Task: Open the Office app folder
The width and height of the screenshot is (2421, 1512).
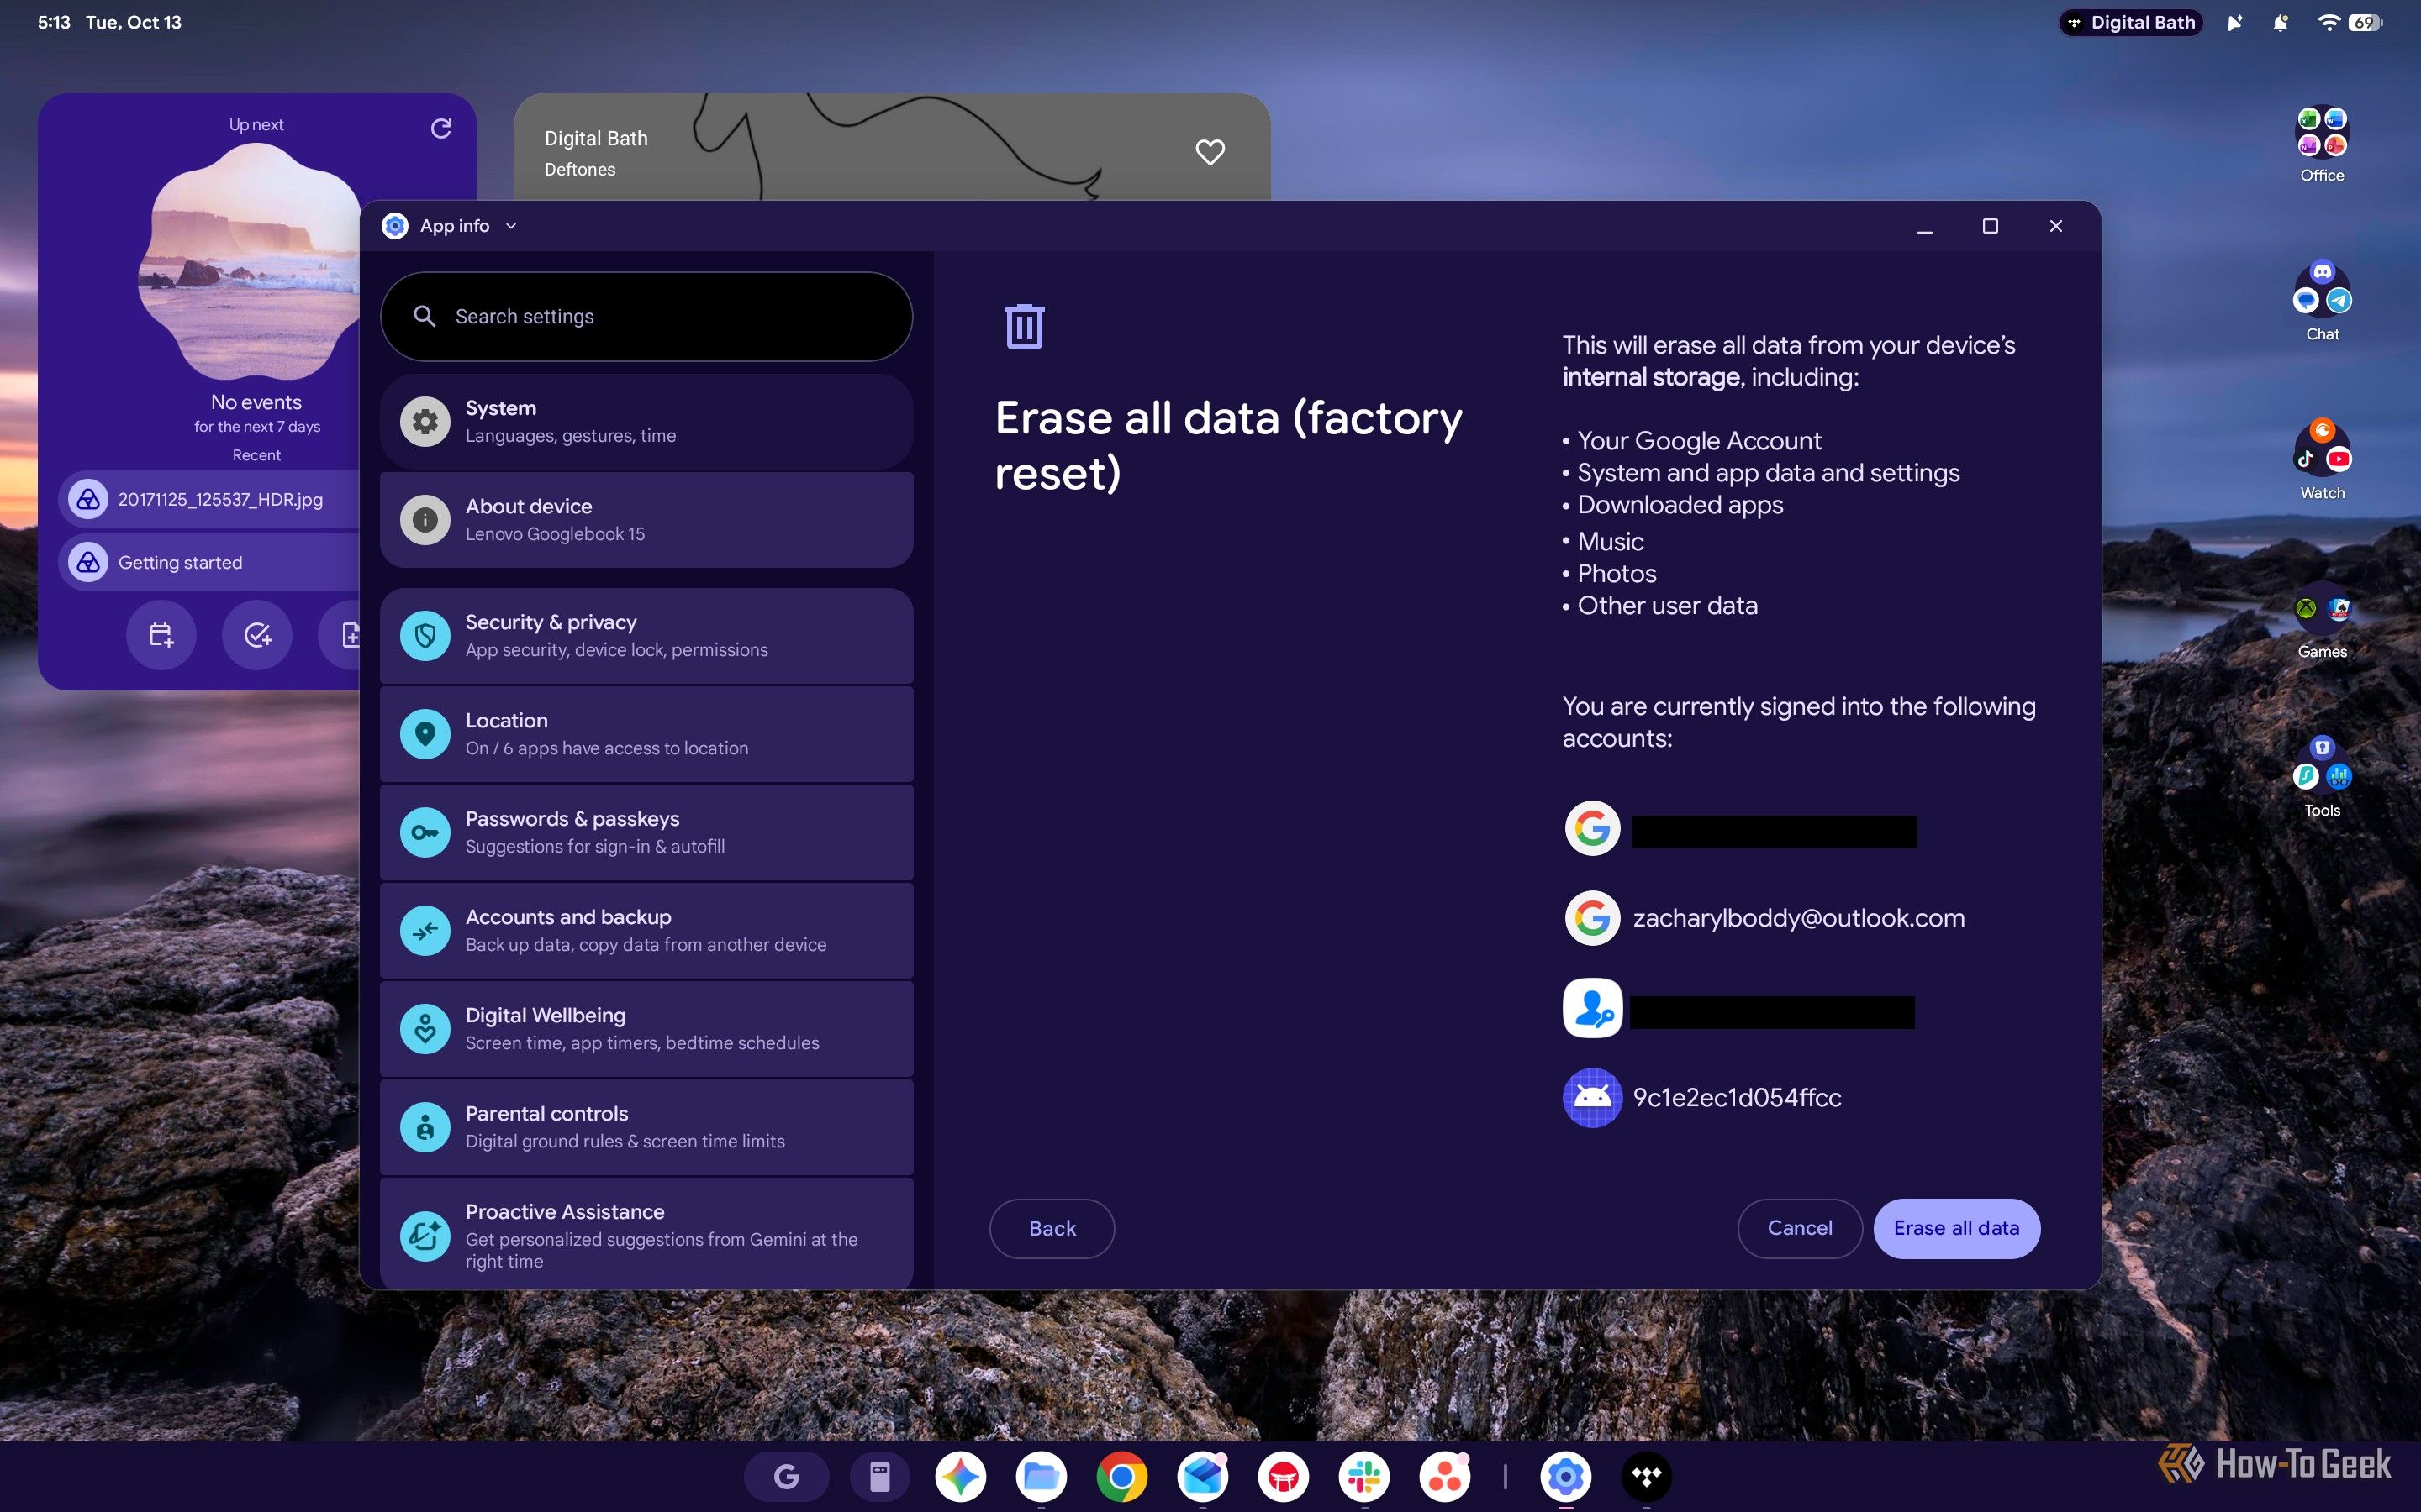Action: tap(2321, 144)
